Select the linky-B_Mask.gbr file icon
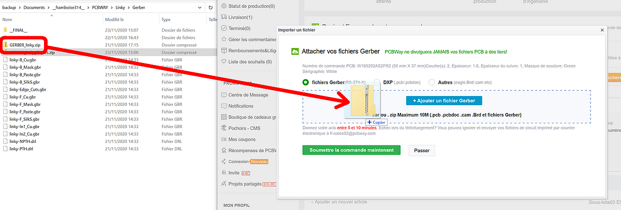 click(5, 67)
